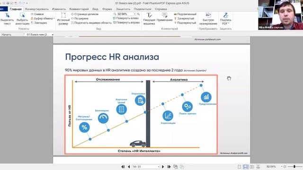Image resolution: width=303 pixels, height=170 pixels.
Task: Apply Подсвеченный highlight markup
Action: coord(185,14)
